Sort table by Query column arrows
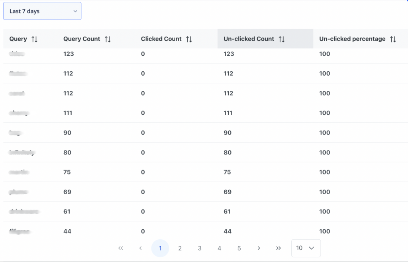This screenshot has width=408, height=262. [35, 39]
